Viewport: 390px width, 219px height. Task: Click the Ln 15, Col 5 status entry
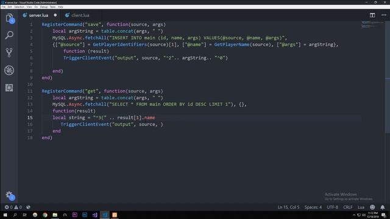pos(288,207)
